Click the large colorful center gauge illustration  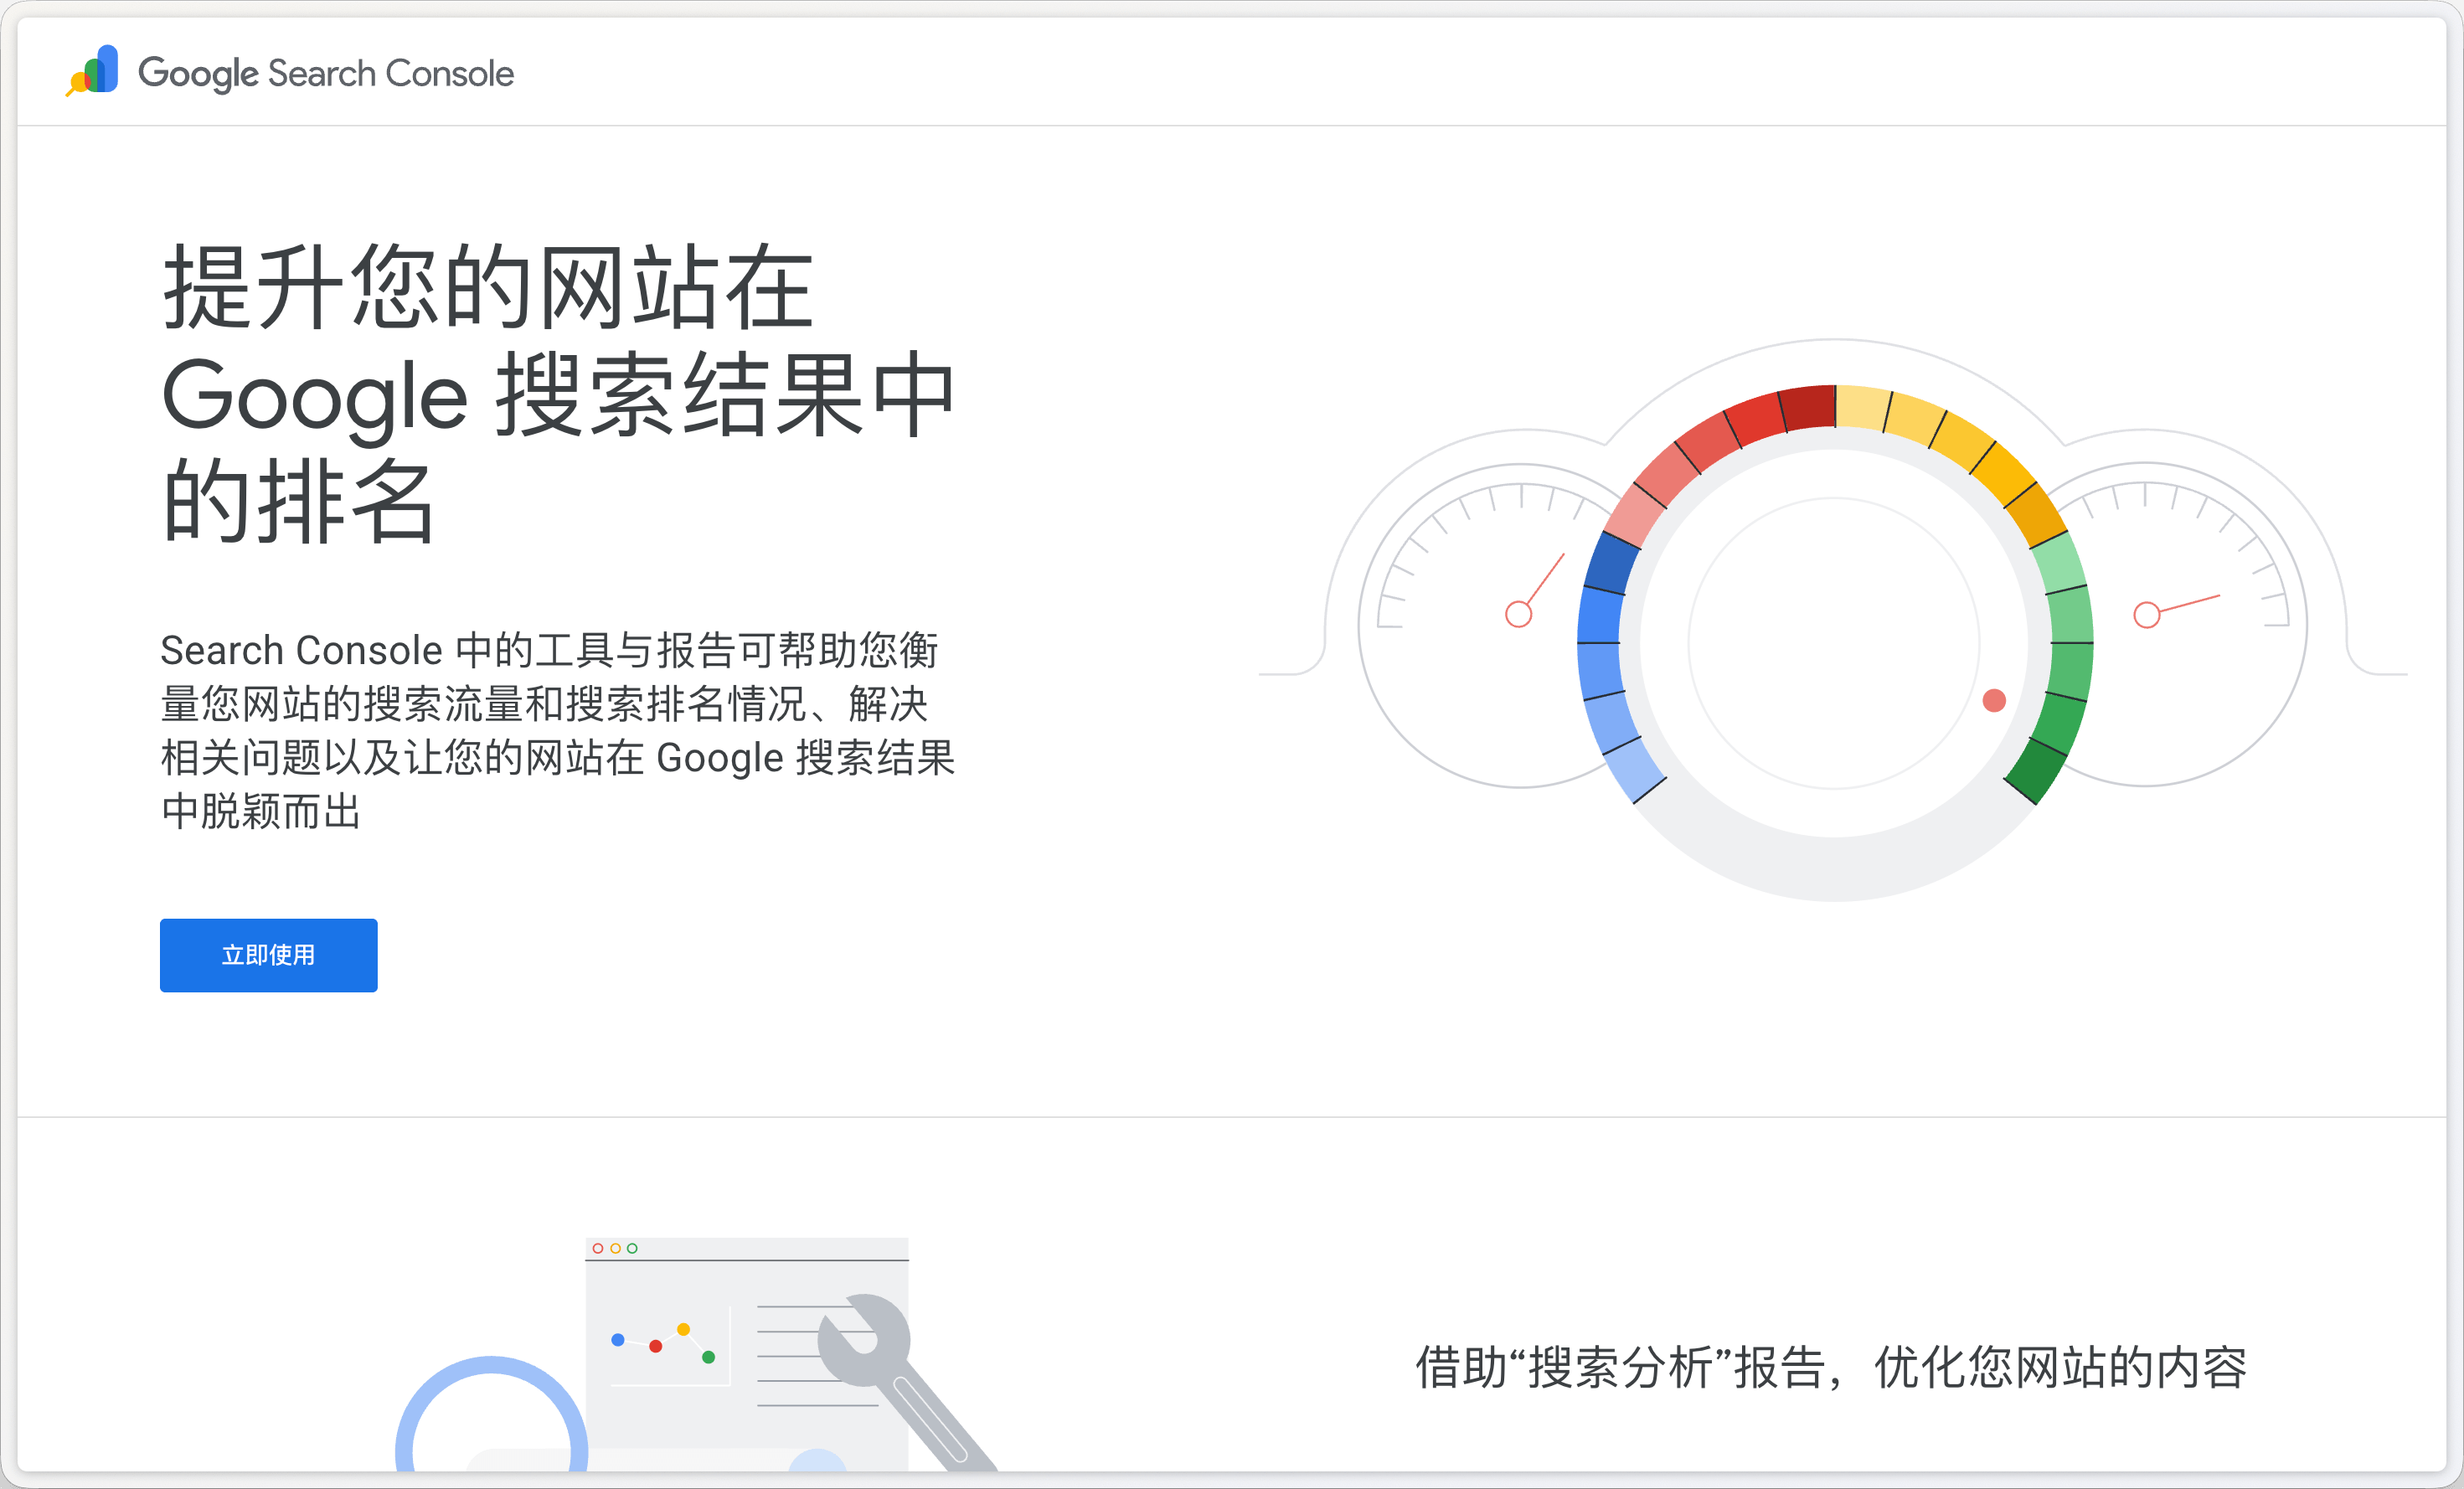pyautogui.click(x=1834, y=643)
